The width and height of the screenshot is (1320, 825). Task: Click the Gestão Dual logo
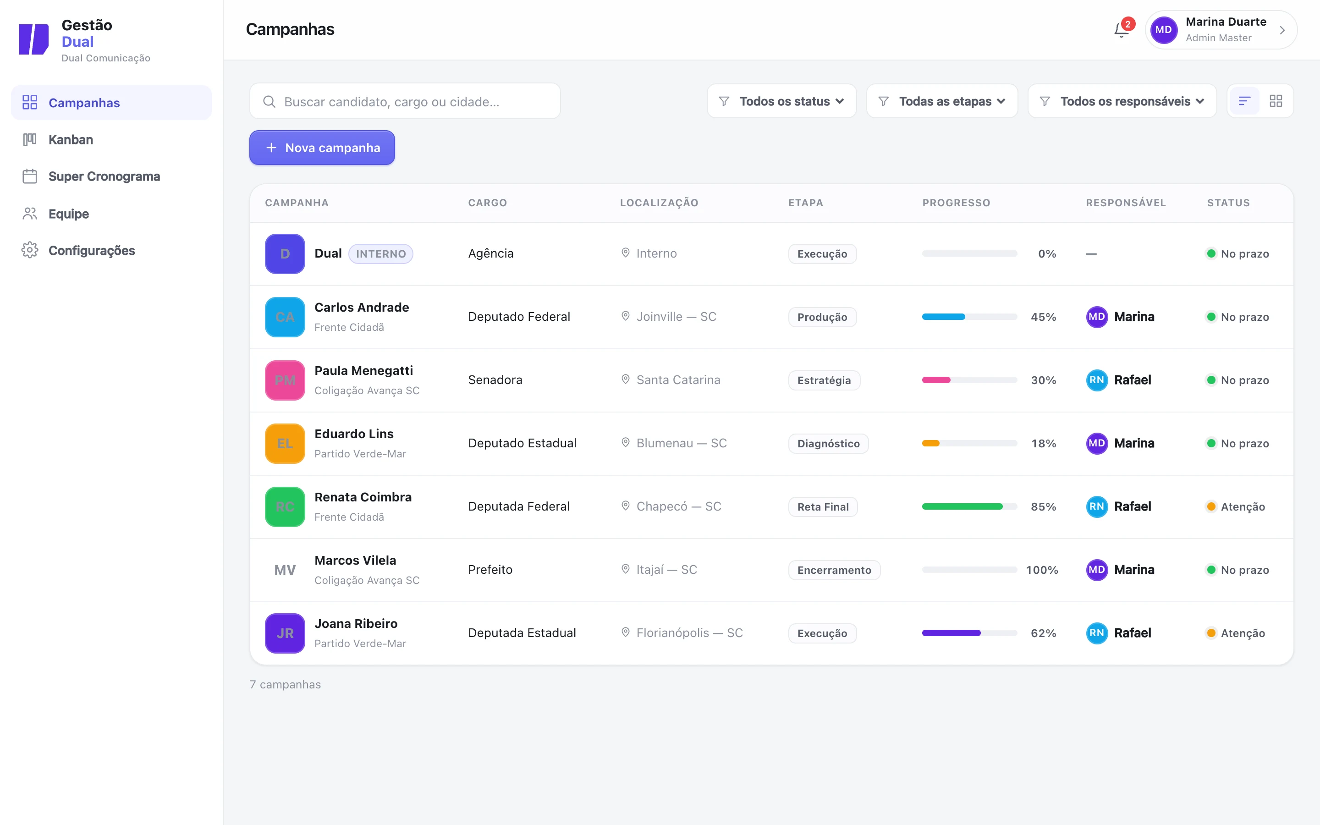tap(34, 39)
